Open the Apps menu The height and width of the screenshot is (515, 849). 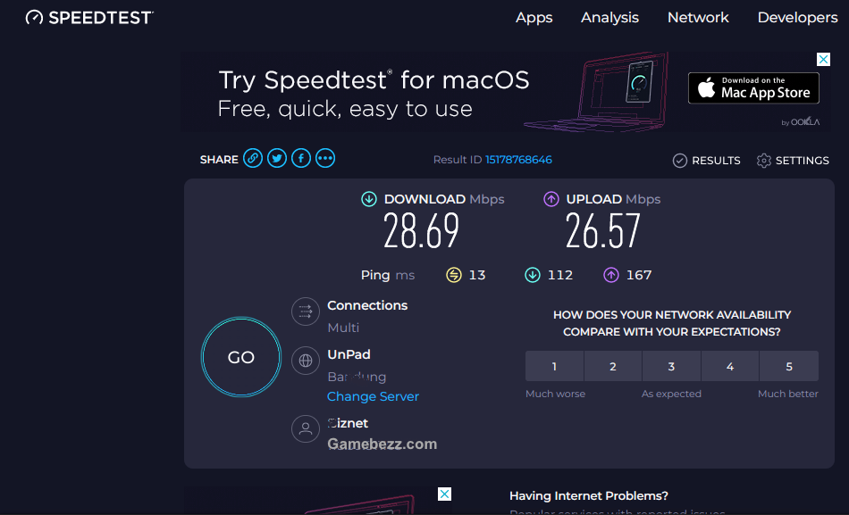point(534,17)
